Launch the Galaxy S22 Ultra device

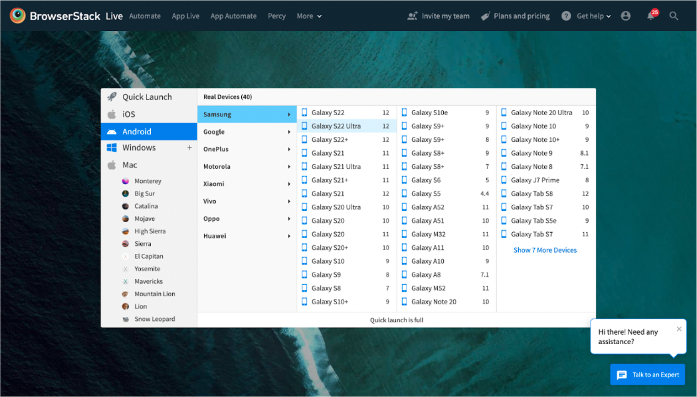(x=336, y=126)
